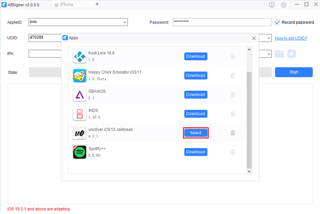Click the AltSigner logo in title bar
The image size is (320, 214).
[x=4, y=5]
